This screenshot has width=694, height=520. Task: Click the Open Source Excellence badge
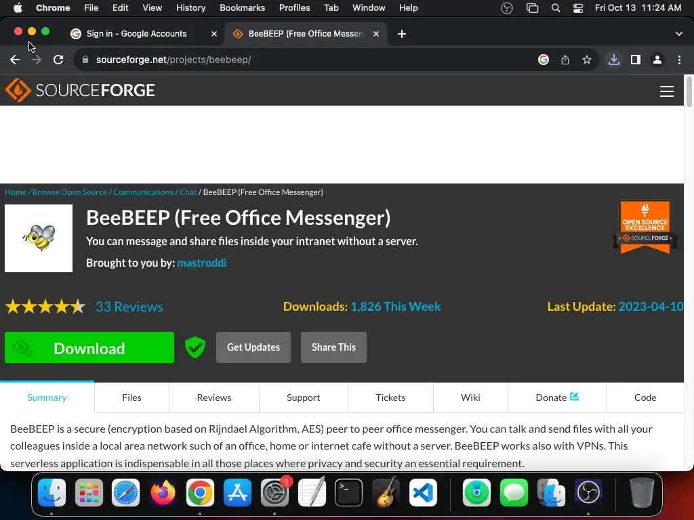pos(645,227)
